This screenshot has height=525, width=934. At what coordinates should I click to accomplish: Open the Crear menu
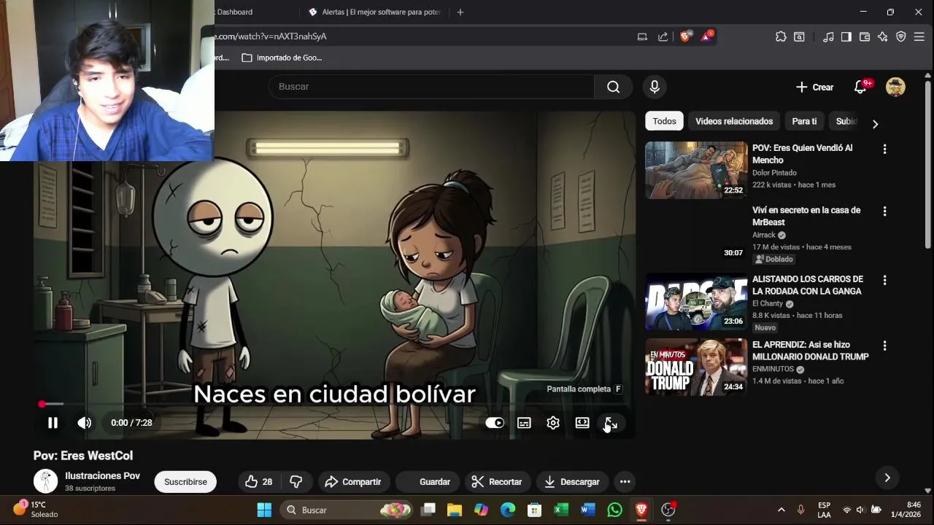click(815, 87)
